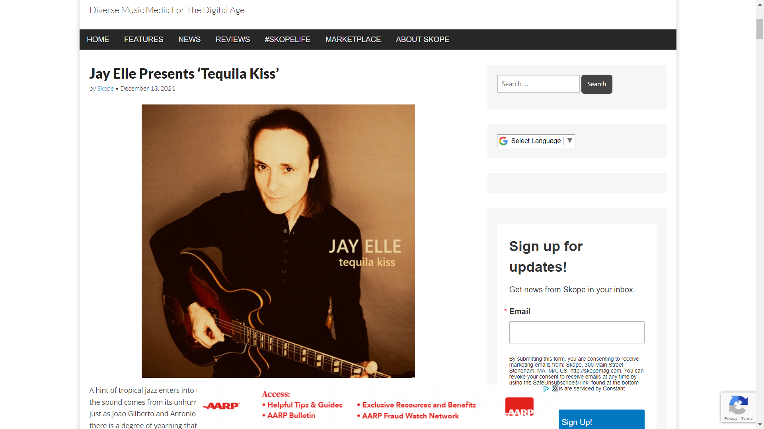Image resolution: width=764 pixels, height=429 pixels.
Task: Expand the Select Language dropdown arrow
Action: pos(570,141)
